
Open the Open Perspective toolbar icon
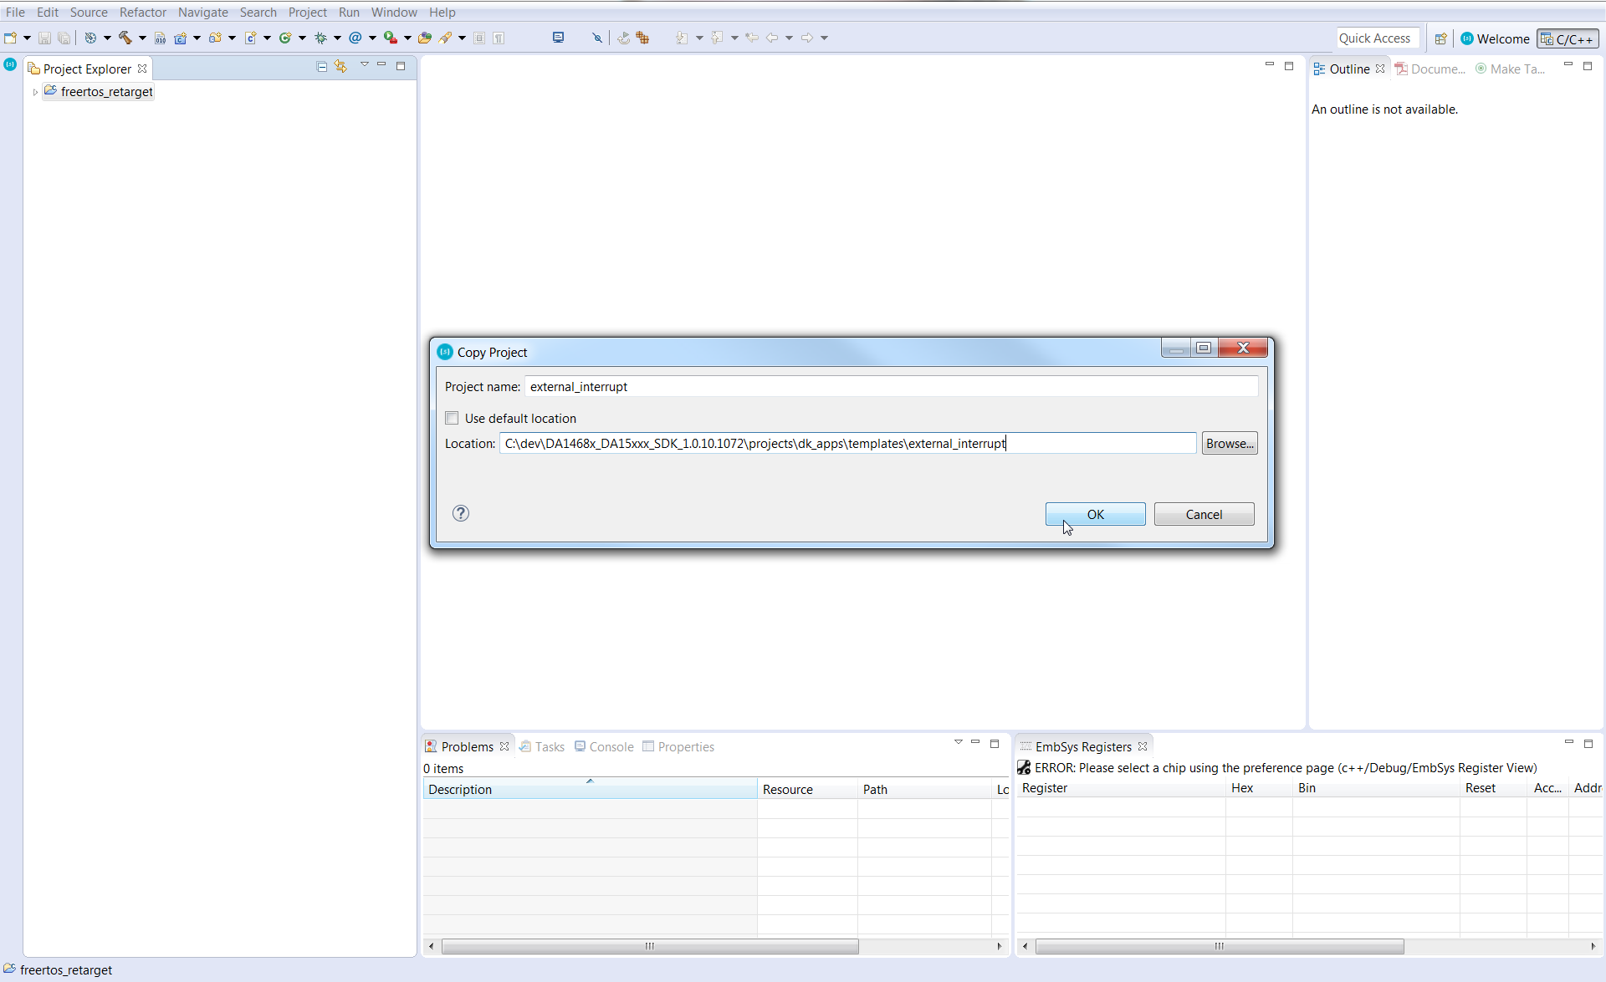(x=1440, y=38)
